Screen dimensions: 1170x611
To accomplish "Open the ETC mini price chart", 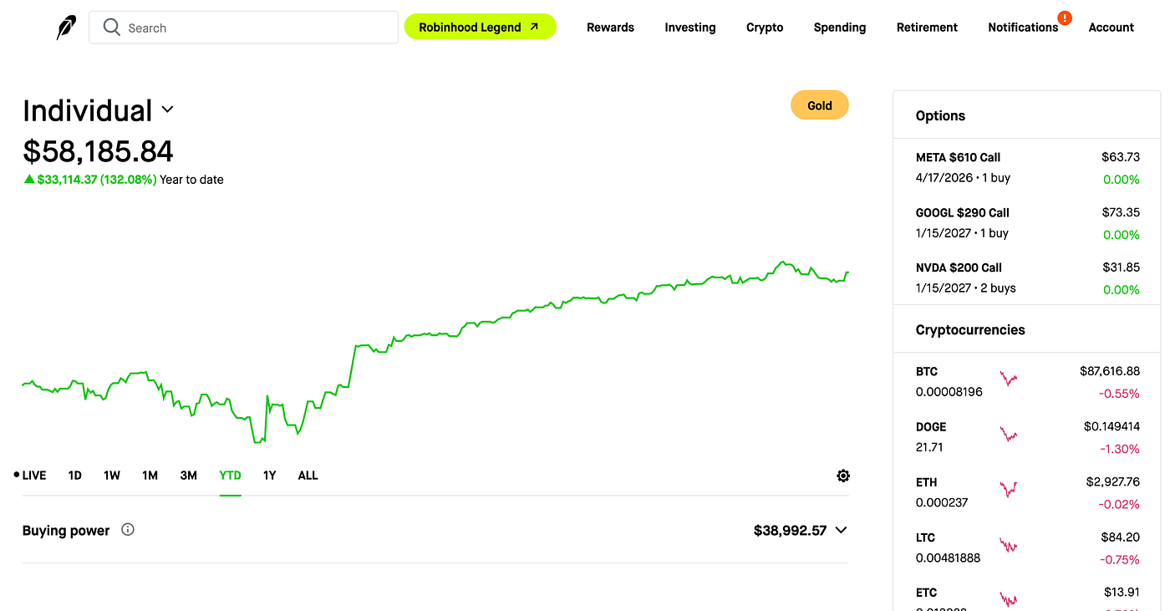I will pos(1009,599).
